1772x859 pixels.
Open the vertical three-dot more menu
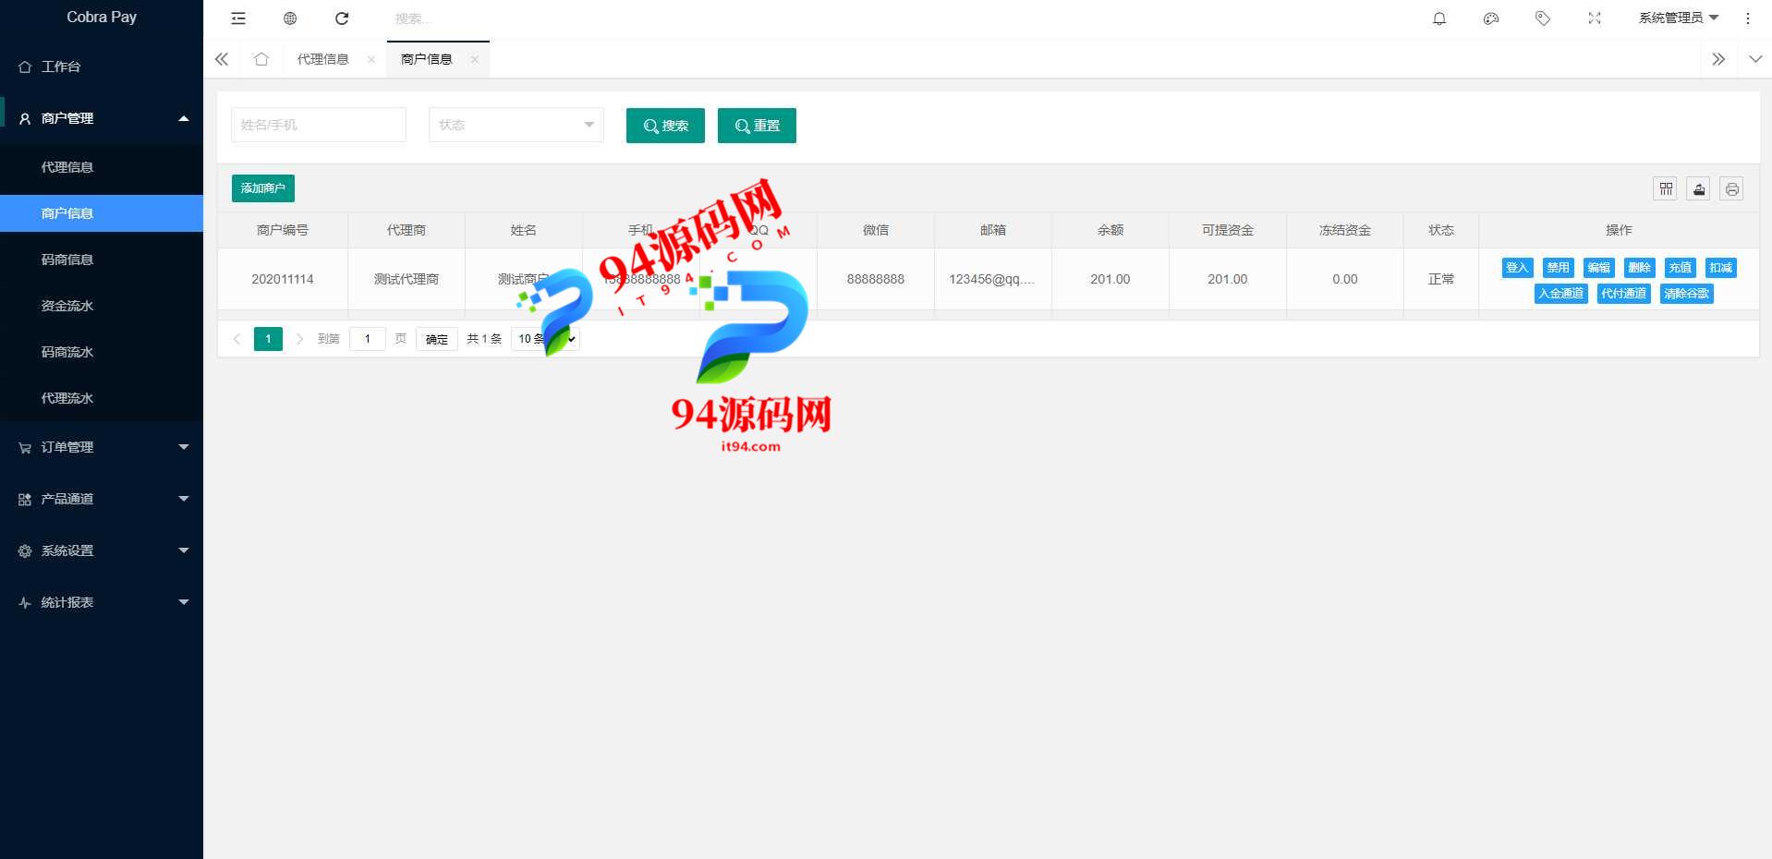coord(1747,18)
